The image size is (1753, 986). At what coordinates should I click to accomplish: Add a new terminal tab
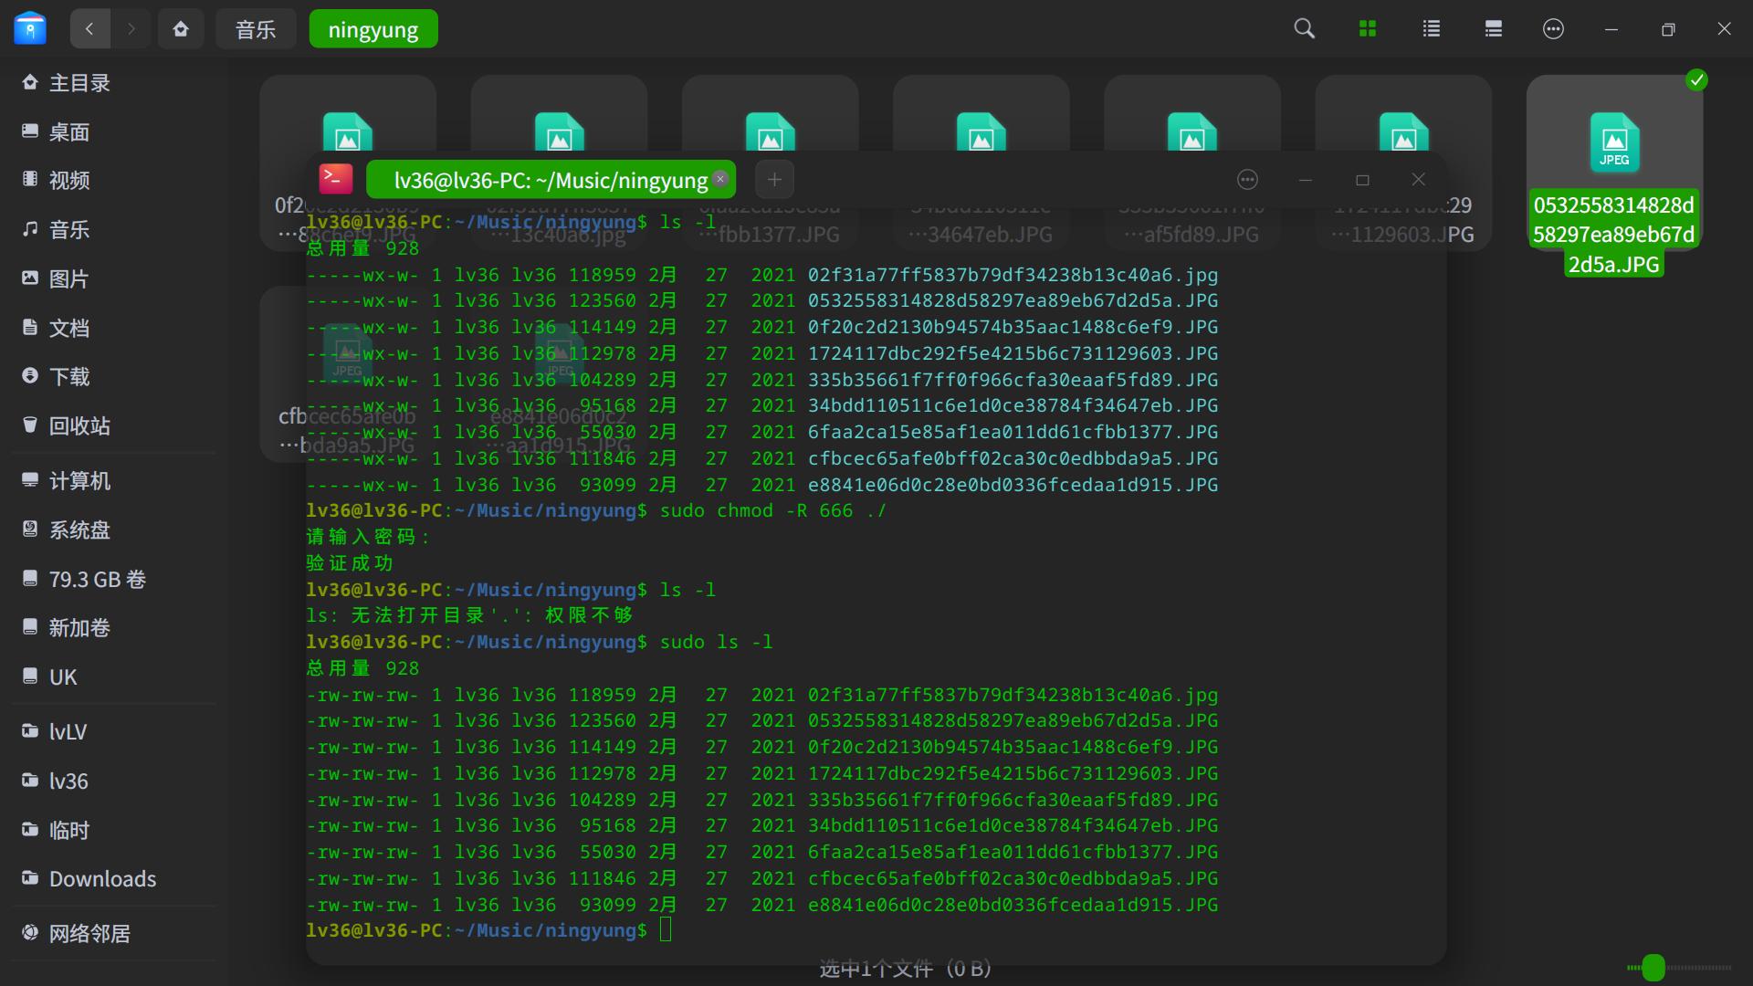click(774, 180)
